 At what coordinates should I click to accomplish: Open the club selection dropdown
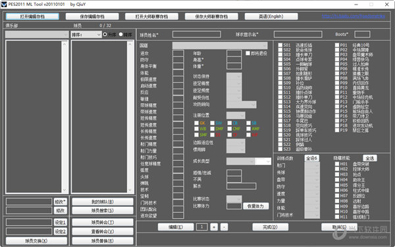coord(37,34)
